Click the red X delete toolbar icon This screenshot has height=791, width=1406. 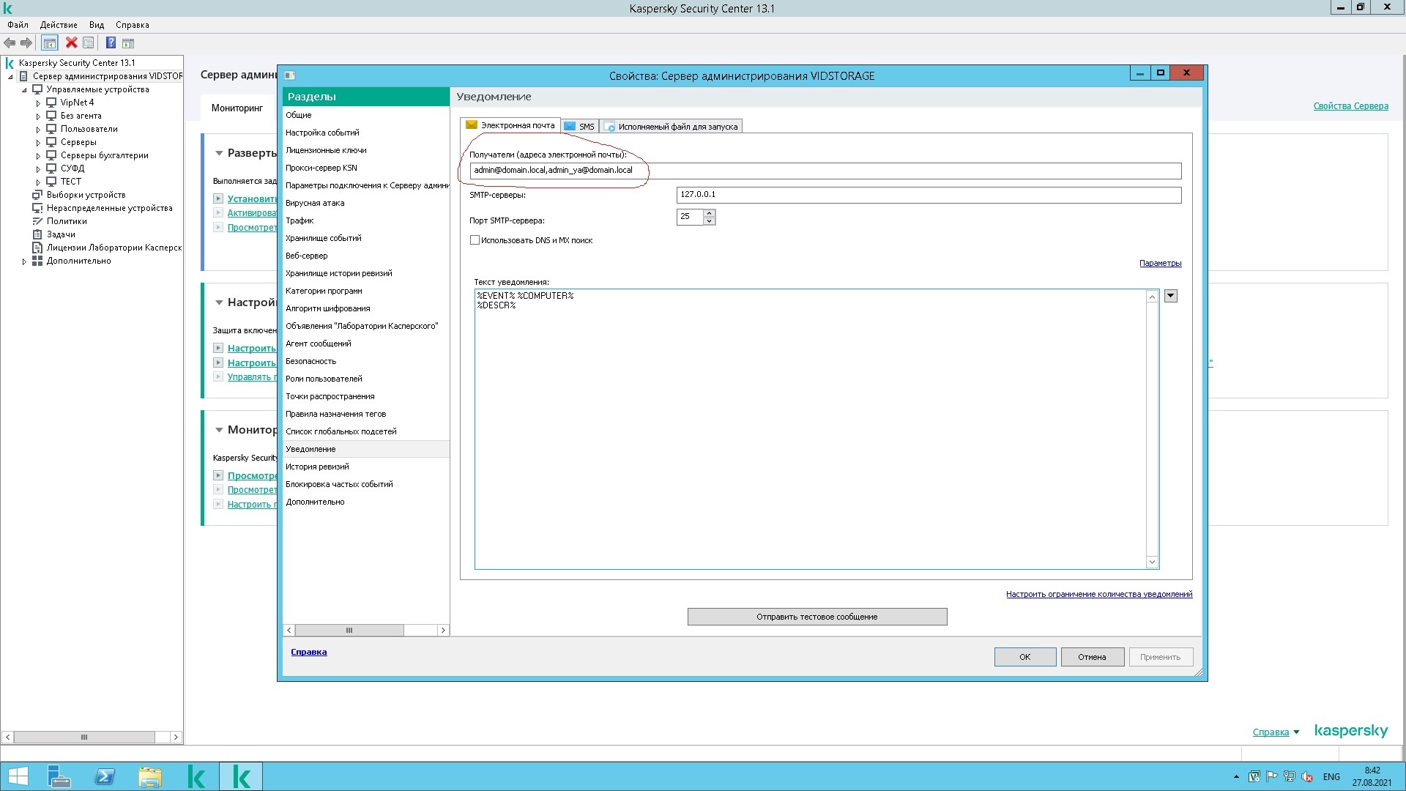pos(71,43)
